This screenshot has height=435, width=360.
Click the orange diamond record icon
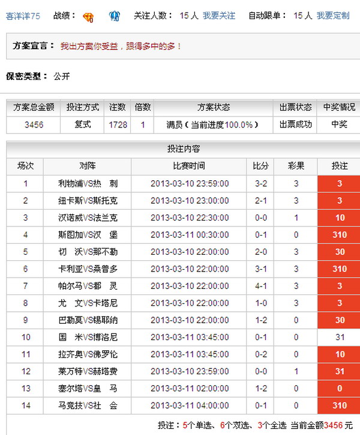pos(88,16)
